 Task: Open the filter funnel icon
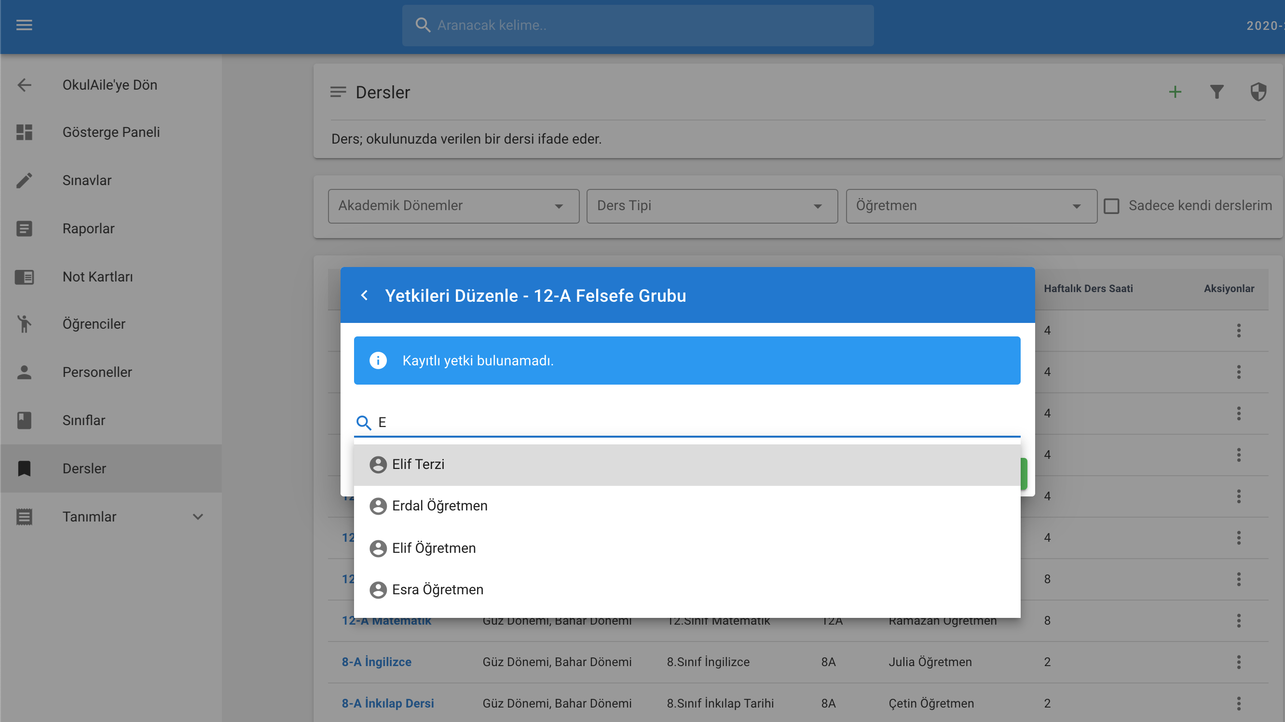pyautogui.click(x=1217, y=92)
